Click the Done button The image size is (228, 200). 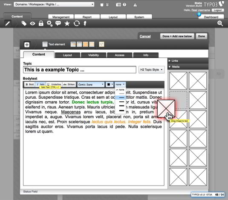tap(202, 36)
